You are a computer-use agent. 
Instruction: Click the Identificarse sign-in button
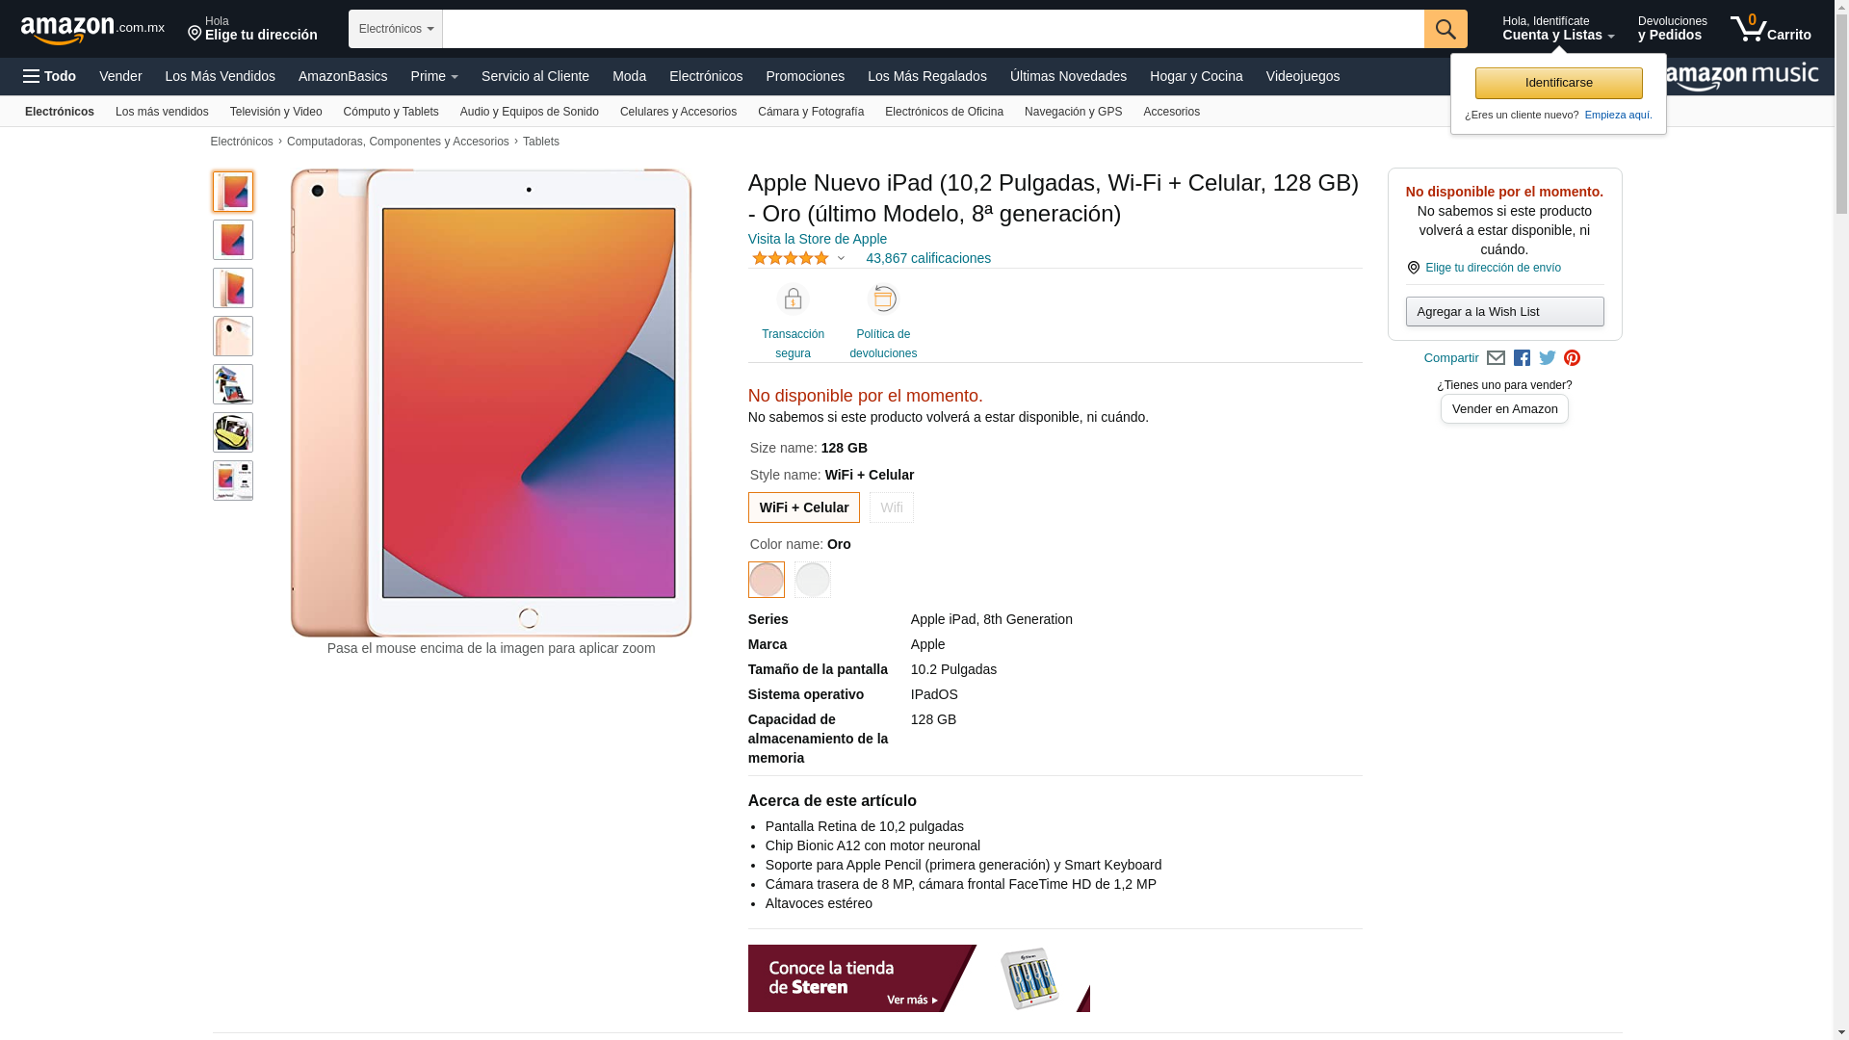pyautogui.click(x=1559, y=83)
